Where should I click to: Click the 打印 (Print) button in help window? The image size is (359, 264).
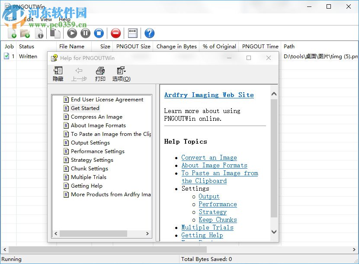coord(100,74)
